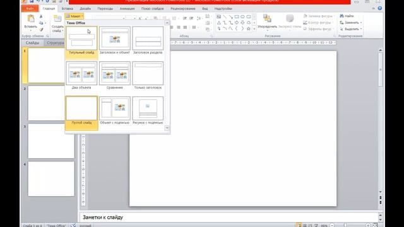Choose the Только заголовок layout
The height and width of the screenshot is (227, 404).
(148, 76)
